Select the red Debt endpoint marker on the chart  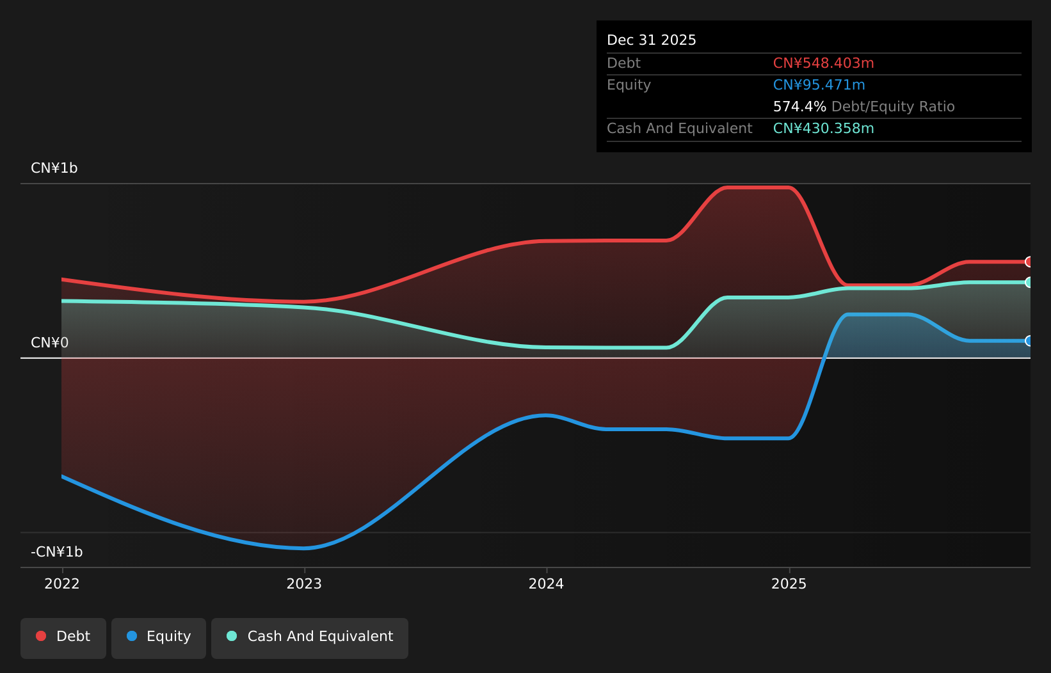coord(1029,262)
